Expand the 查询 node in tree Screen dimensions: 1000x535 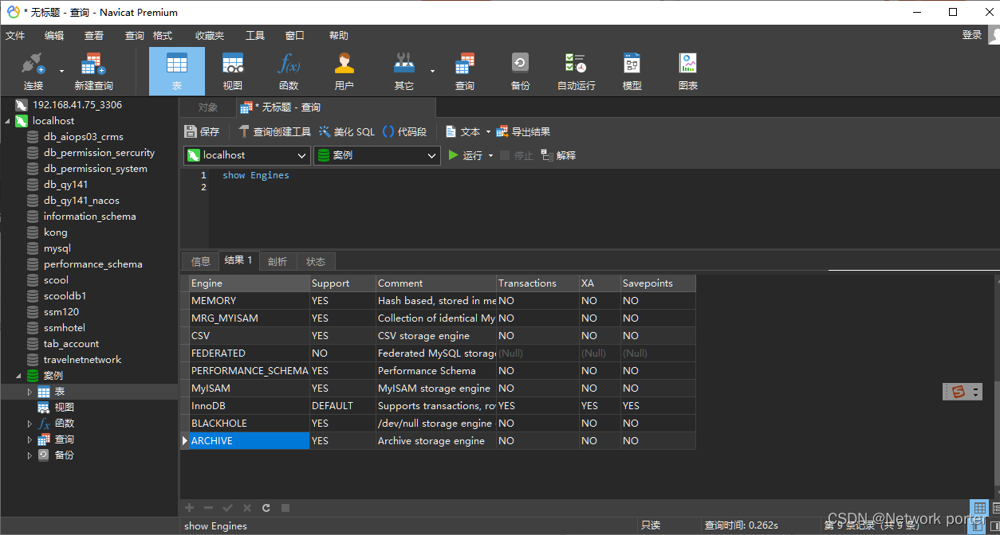[x=30, y=439]
